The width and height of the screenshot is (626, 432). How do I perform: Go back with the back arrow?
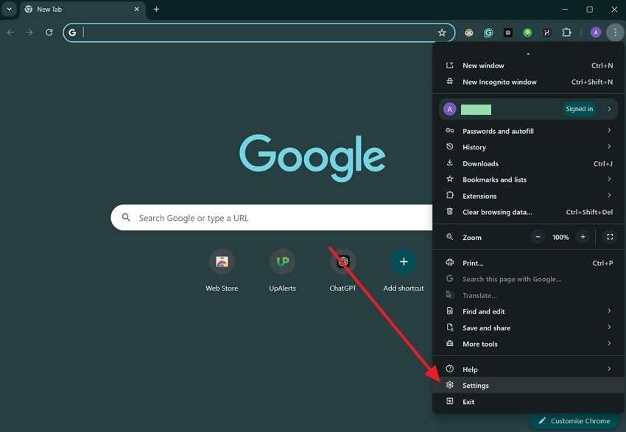coord(10,32)
